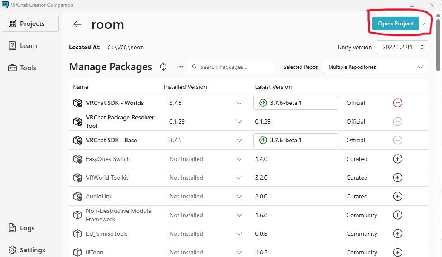Expand version dropdown for EasyQuestSwitch
Screen dimensions: 442x257
pos(239,159)
